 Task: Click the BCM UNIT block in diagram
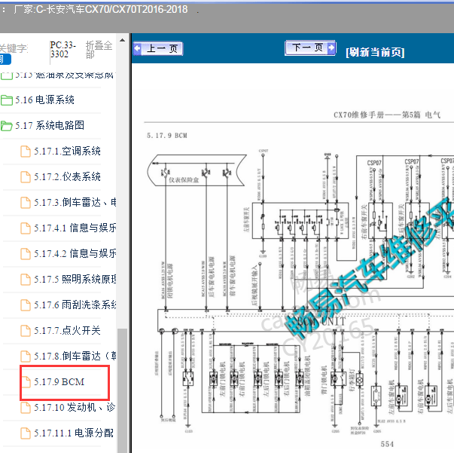point(306,320)
